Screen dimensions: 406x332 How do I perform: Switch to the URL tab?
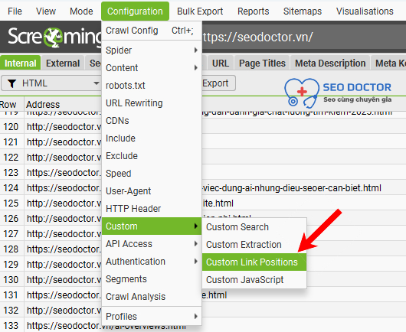point(221,63)
